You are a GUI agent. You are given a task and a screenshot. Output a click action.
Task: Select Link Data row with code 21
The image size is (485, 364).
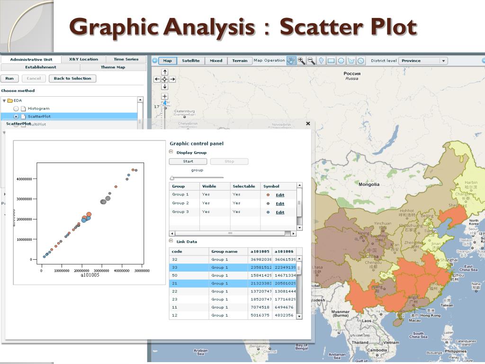(x=233, y=283)
